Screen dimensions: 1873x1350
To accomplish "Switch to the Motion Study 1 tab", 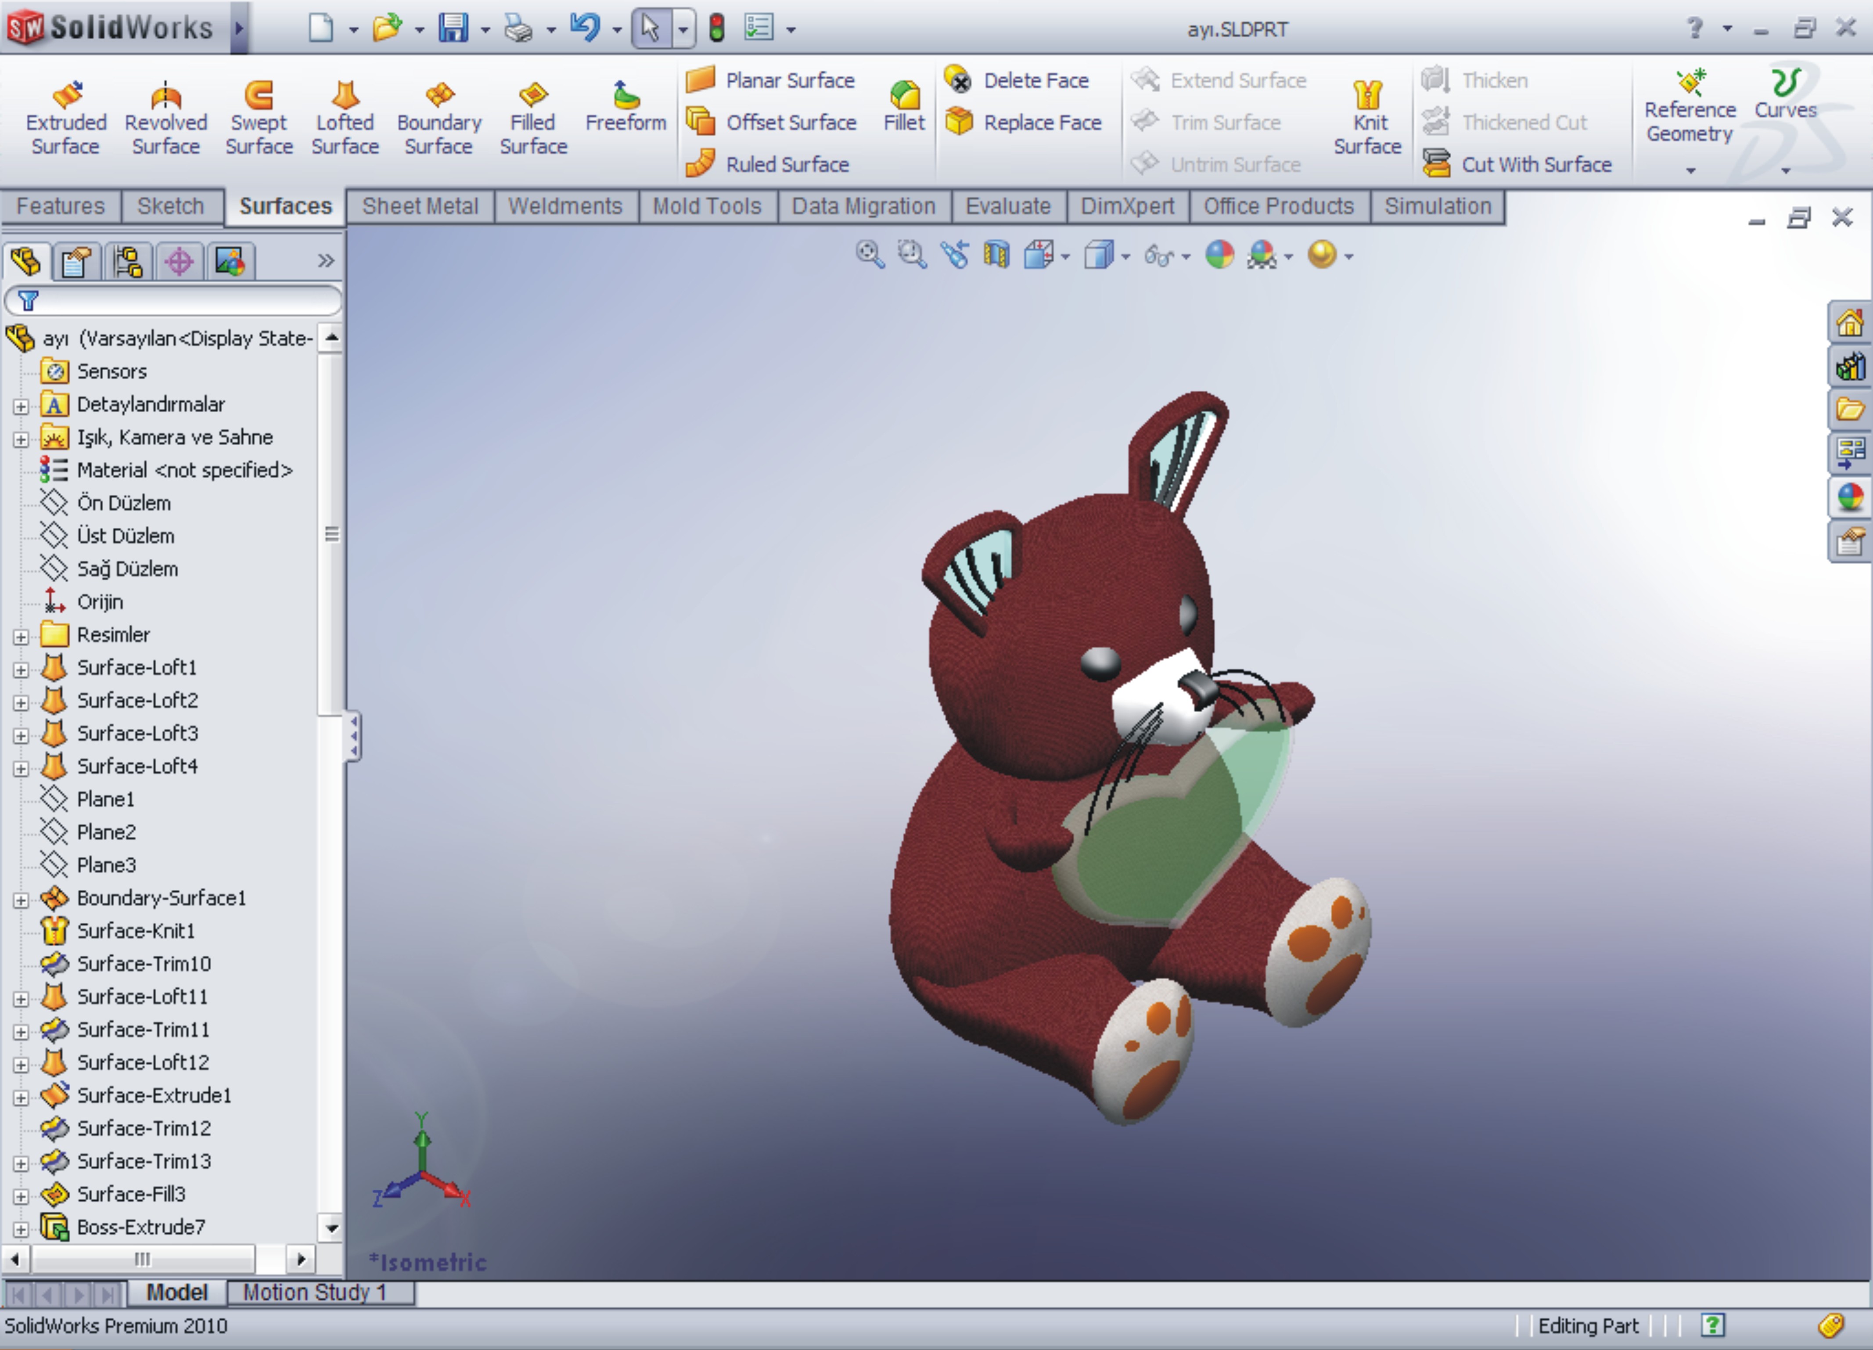I will (x=315, y=1292).
